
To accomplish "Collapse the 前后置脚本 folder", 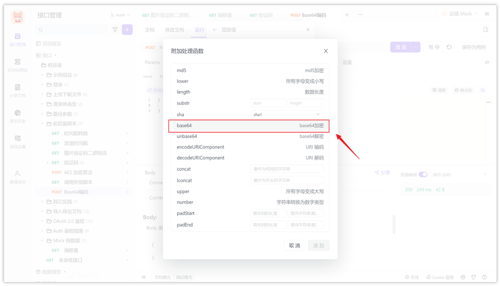I will tap(42, 124).
